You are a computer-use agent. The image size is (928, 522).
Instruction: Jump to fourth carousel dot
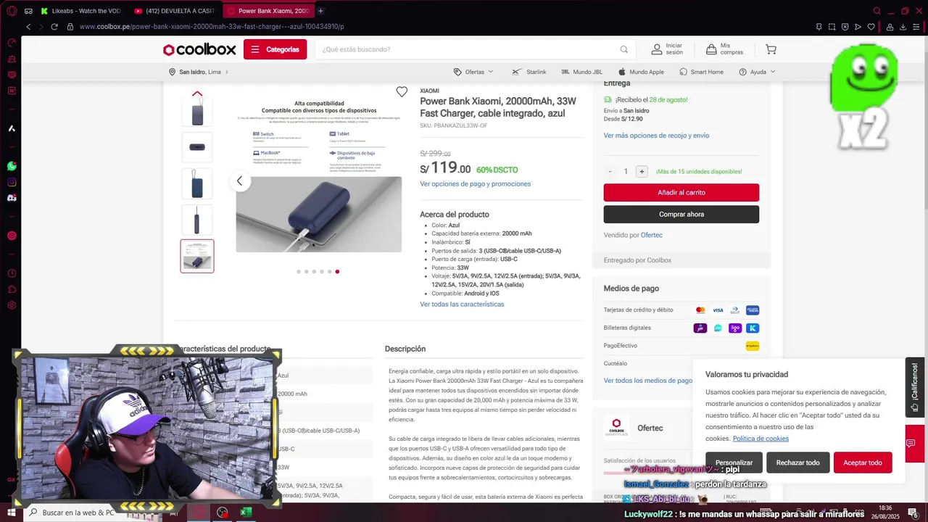point(322,272)
